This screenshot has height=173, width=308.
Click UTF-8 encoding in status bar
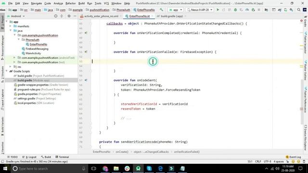(x=268, y=161)
